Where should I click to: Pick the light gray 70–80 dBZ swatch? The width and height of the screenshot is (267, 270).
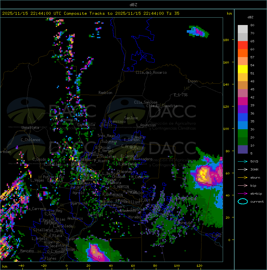243,29
